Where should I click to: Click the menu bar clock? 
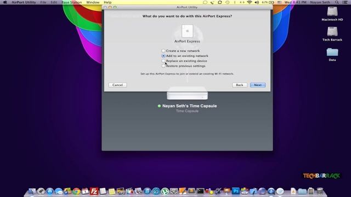pos(296,2)
